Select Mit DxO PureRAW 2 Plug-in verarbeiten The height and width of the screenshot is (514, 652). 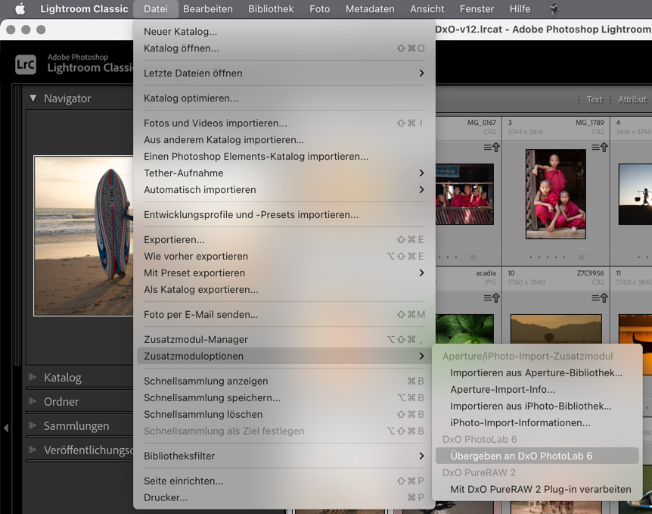tap(537, 490)
